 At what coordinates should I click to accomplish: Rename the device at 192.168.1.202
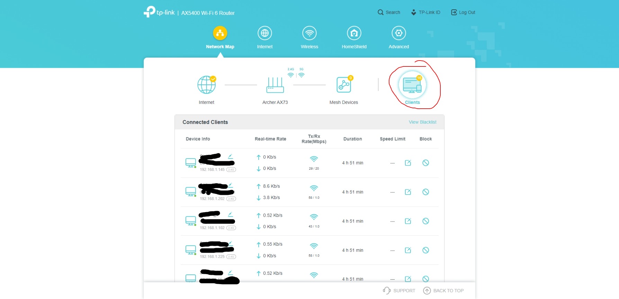[x=230, y=185]
